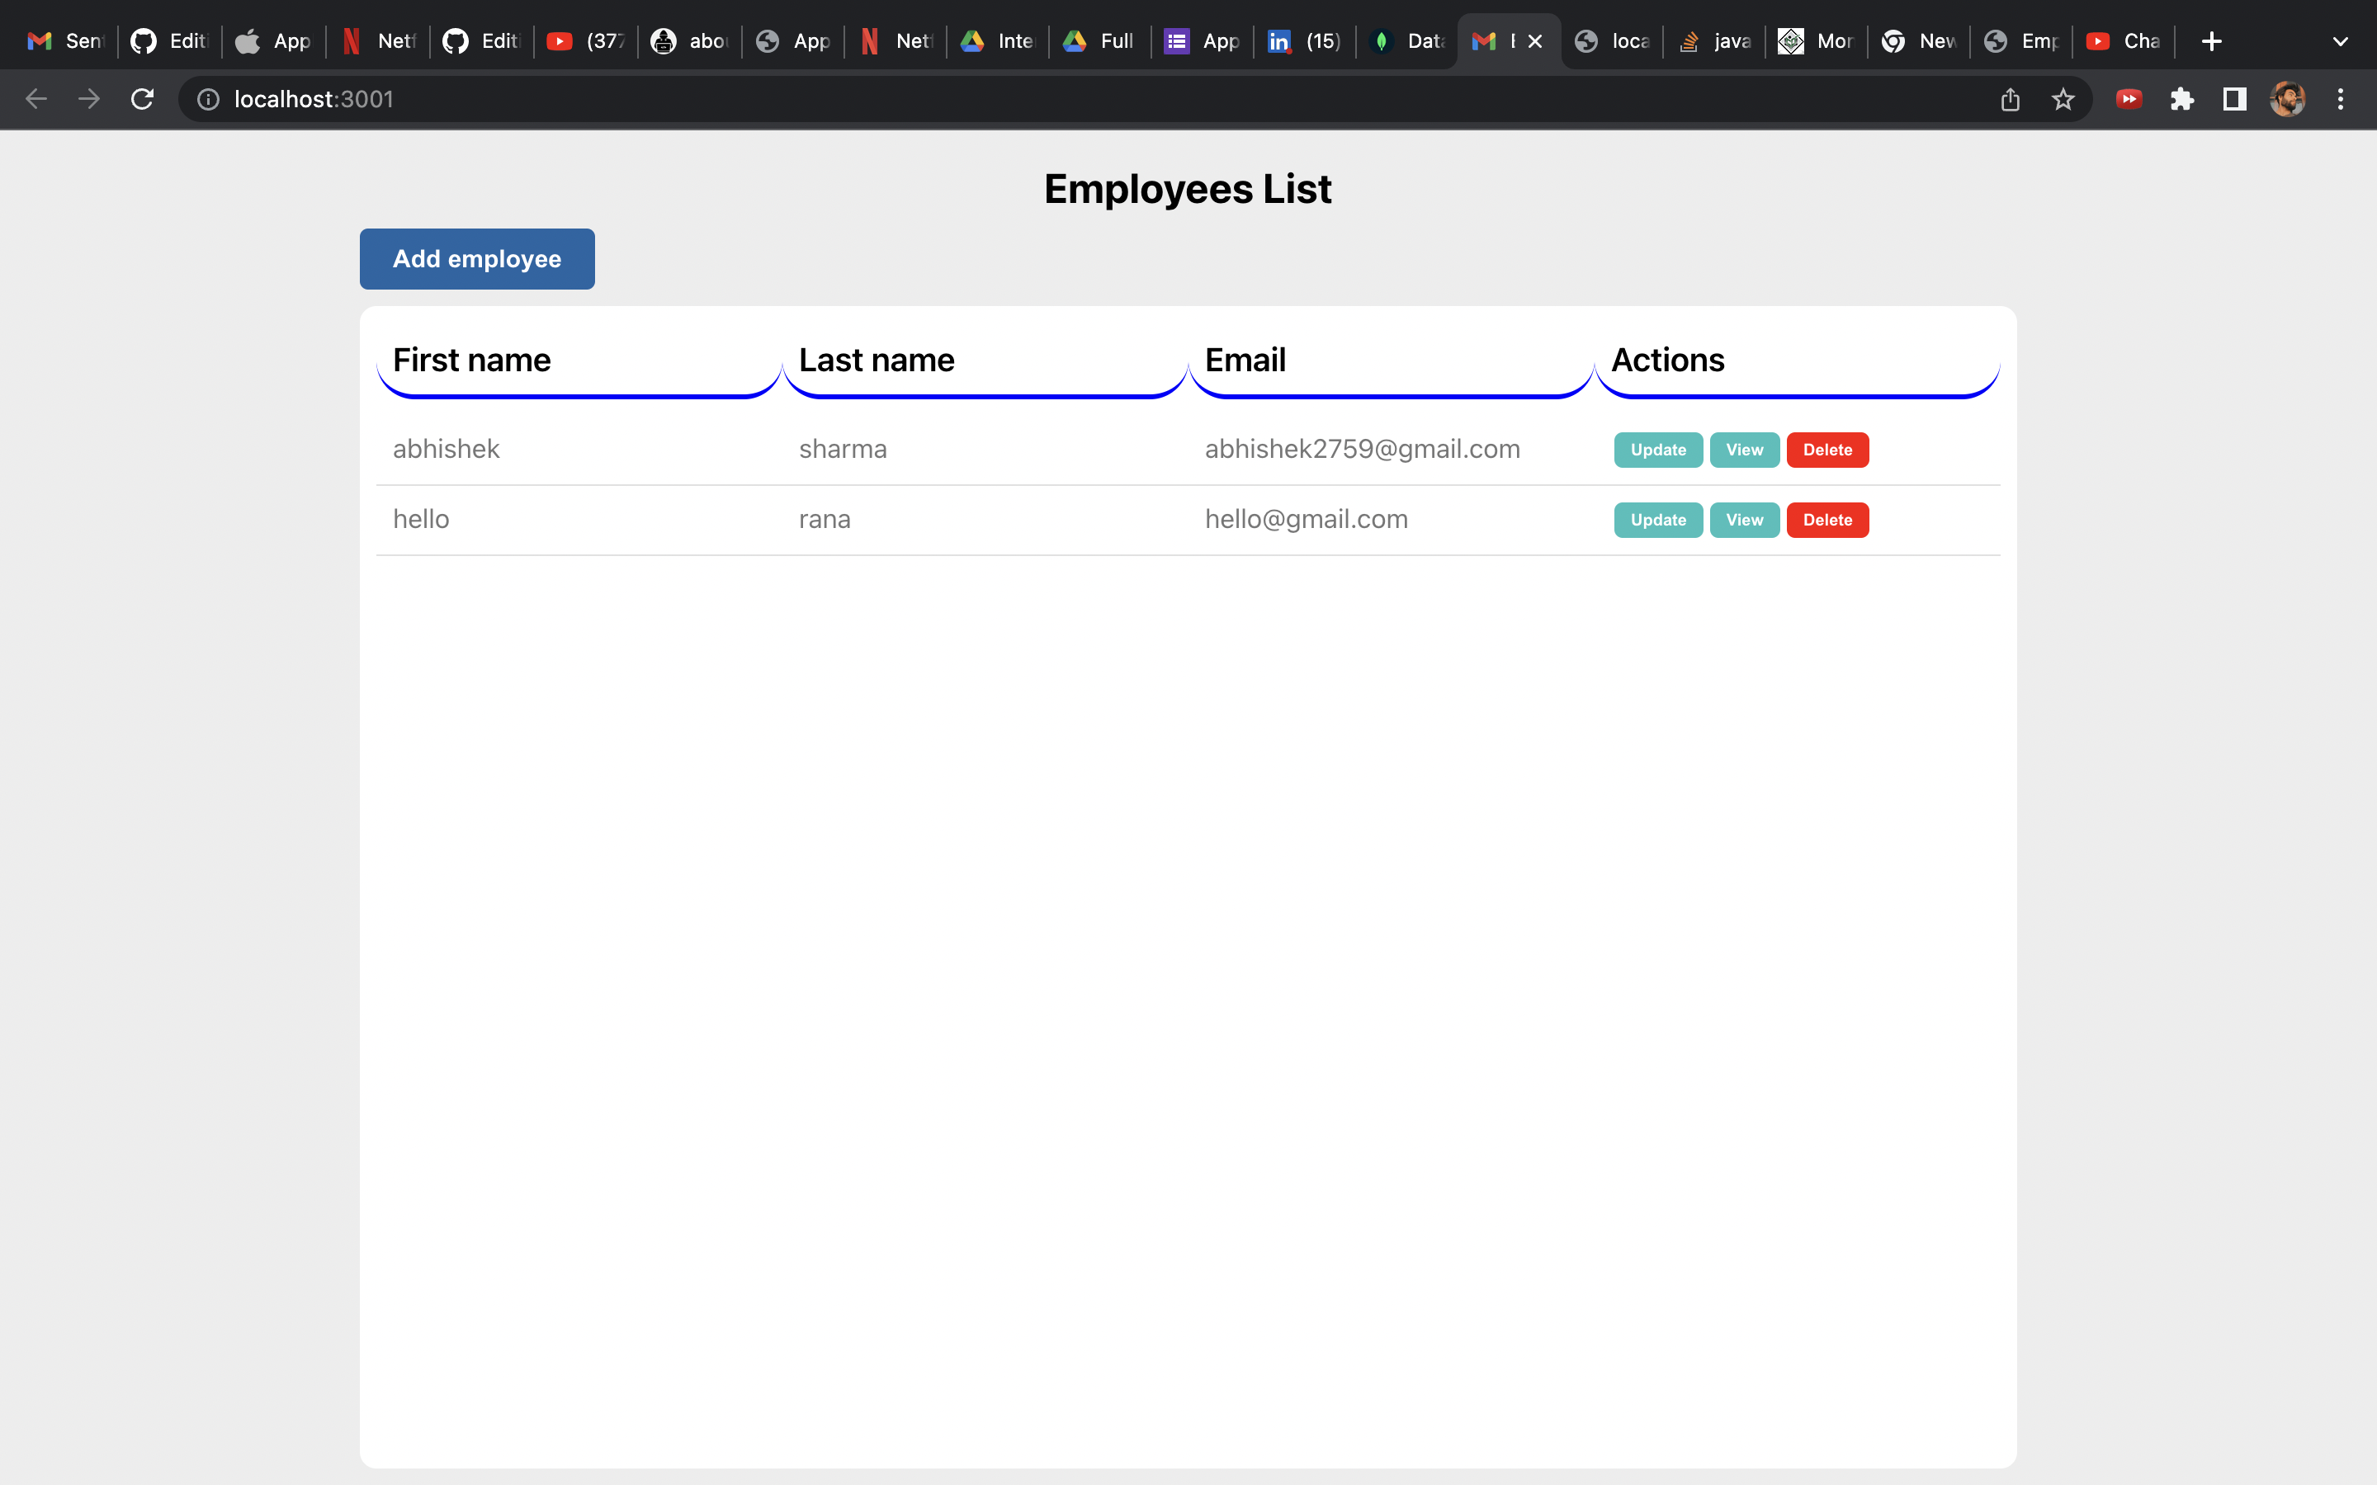This screenshot has width=2377, height=1485.
Task: Click the browser back arrow
Action: coord(36,99)
